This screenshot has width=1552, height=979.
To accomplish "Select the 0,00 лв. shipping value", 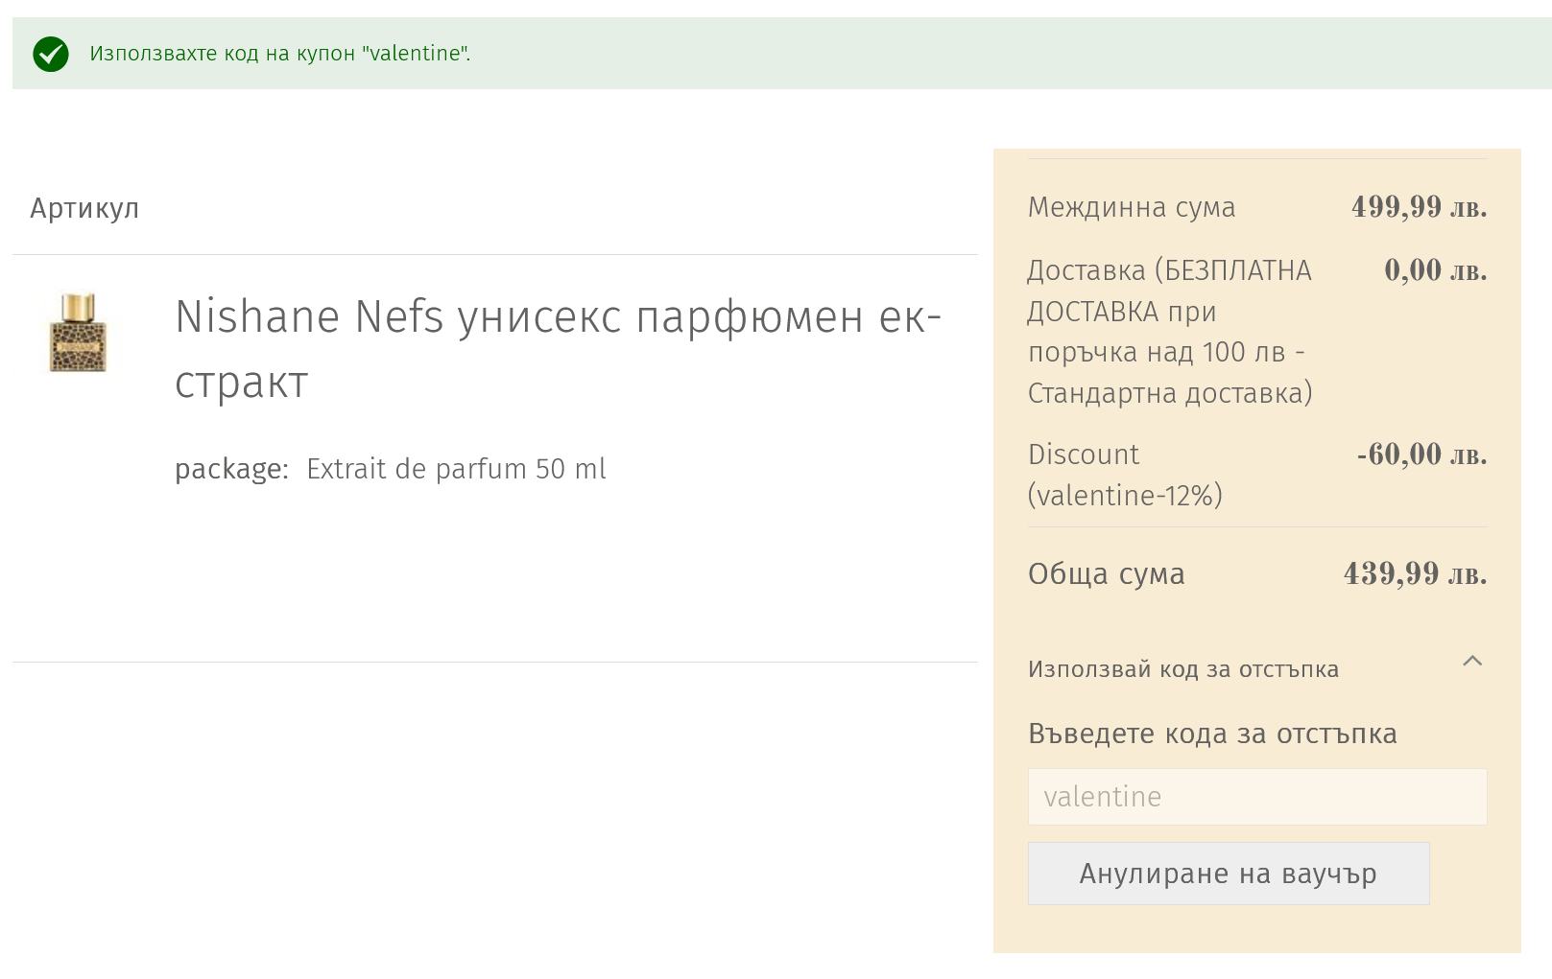I will coord(1435,270).
